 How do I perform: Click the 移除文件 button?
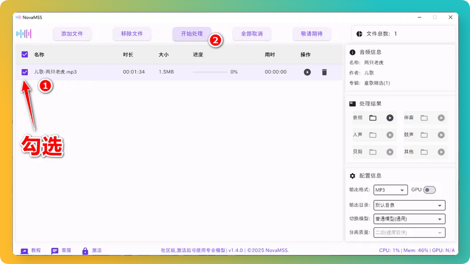[132, 34]
